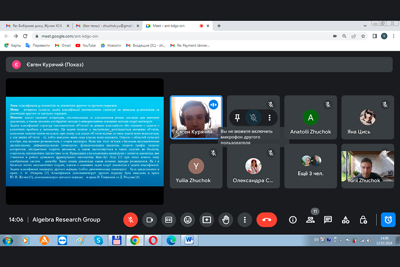Open Chrome three-dot menu
Viewport: 400px width, 267px height.
pyautogui.click(x=394, y=36)
